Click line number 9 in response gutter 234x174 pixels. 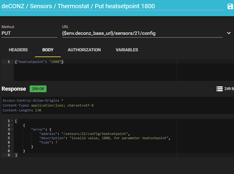pos(9,155)
